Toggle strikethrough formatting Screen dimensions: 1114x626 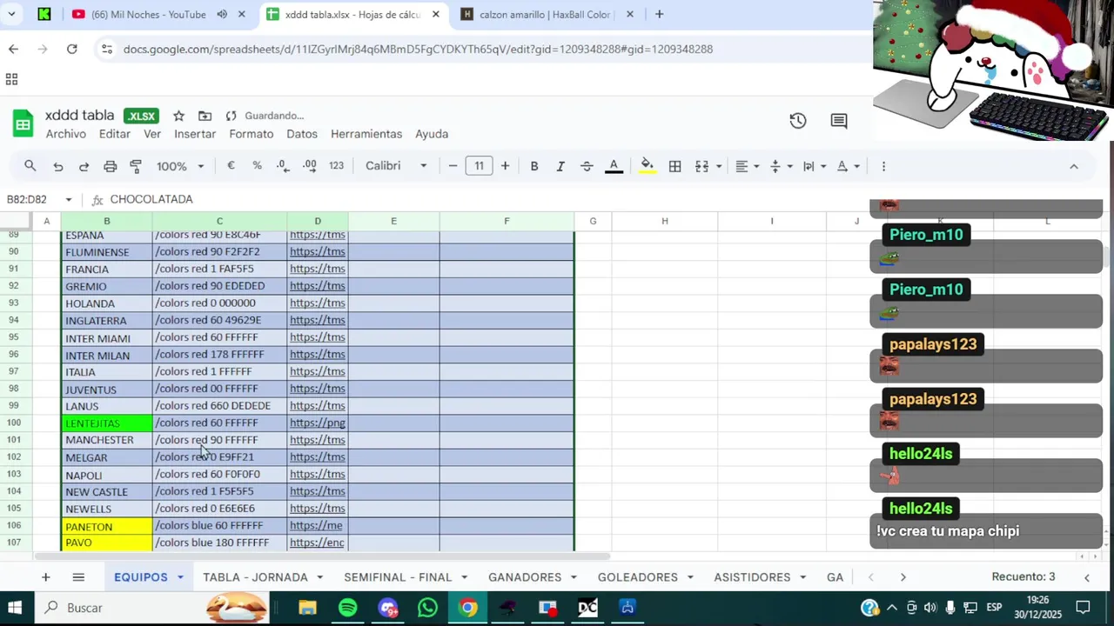(x=587, y=166)
